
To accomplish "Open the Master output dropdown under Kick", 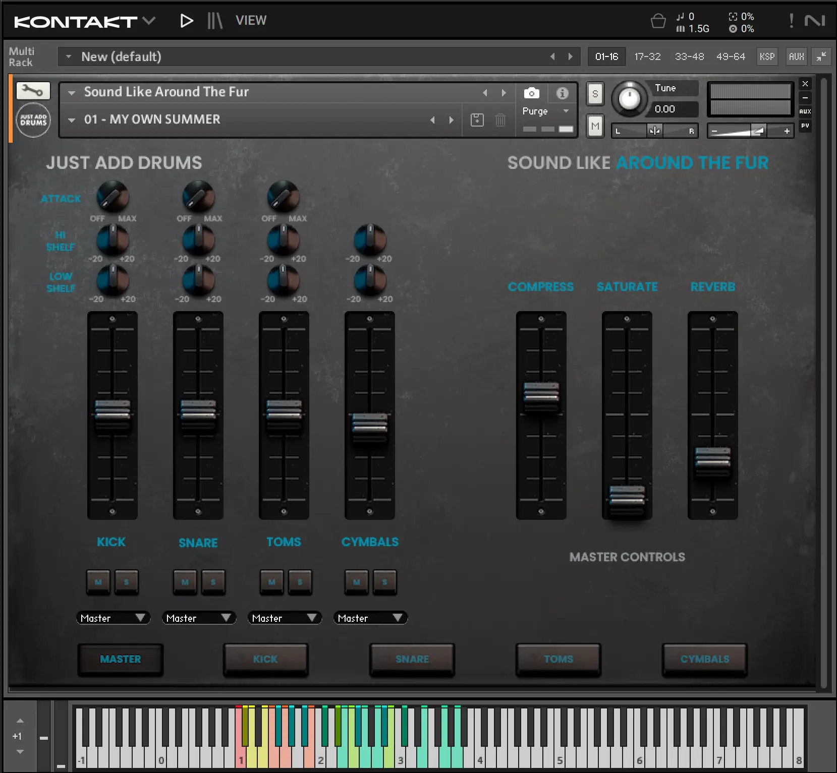I will pos(113,618).
